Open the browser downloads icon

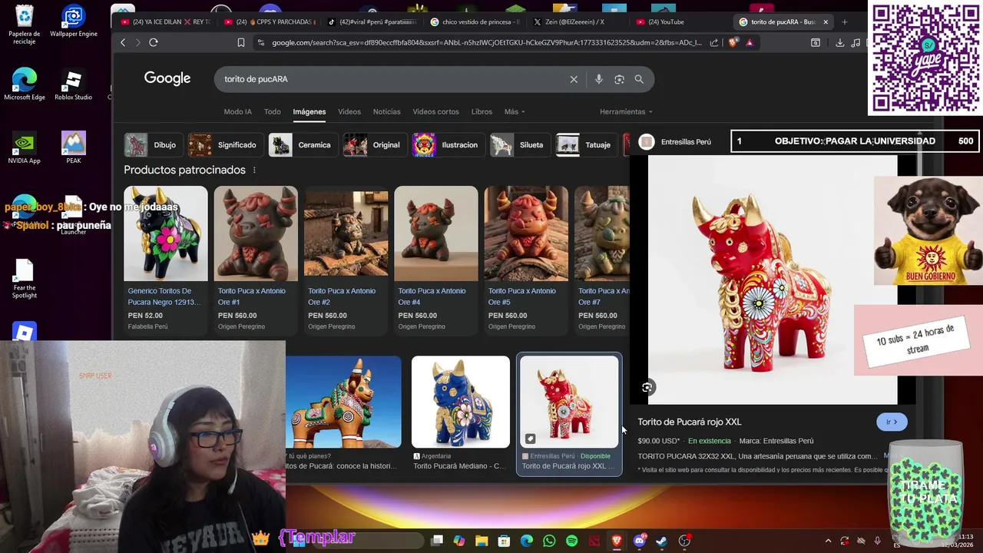tap(839, 42)
